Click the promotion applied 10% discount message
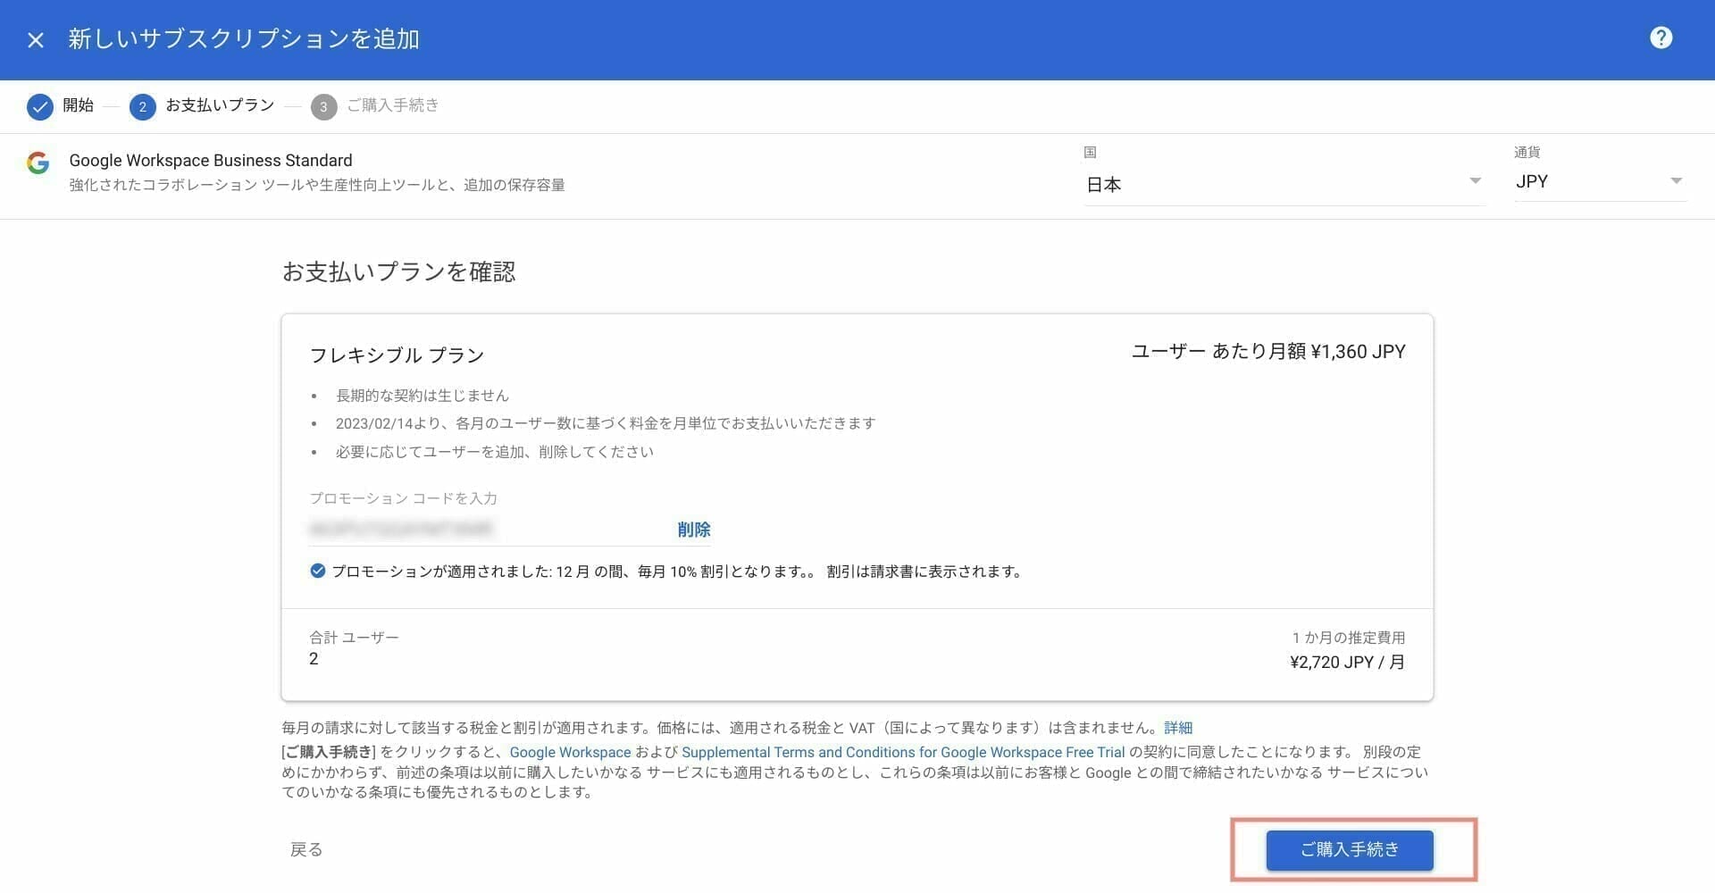Screen dimensions: 1715x893 tap(678, 572)
